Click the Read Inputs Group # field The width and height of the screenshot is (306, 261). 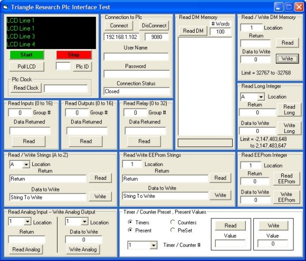tap(20, 113)
